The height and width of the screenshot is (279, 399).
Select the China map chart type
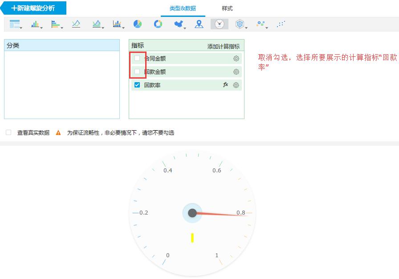177,24
